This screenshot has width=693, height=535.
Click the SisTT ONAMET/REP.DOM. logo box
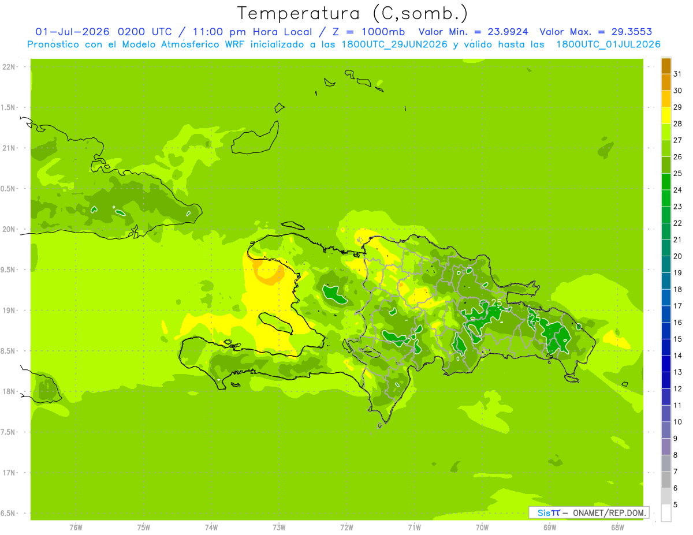click(x=588, y=512)
